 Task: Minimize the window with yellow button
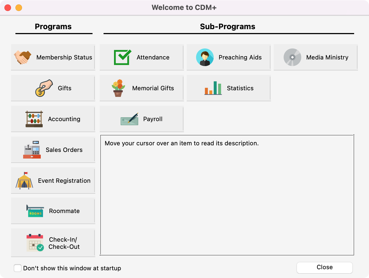pos(19,8)
